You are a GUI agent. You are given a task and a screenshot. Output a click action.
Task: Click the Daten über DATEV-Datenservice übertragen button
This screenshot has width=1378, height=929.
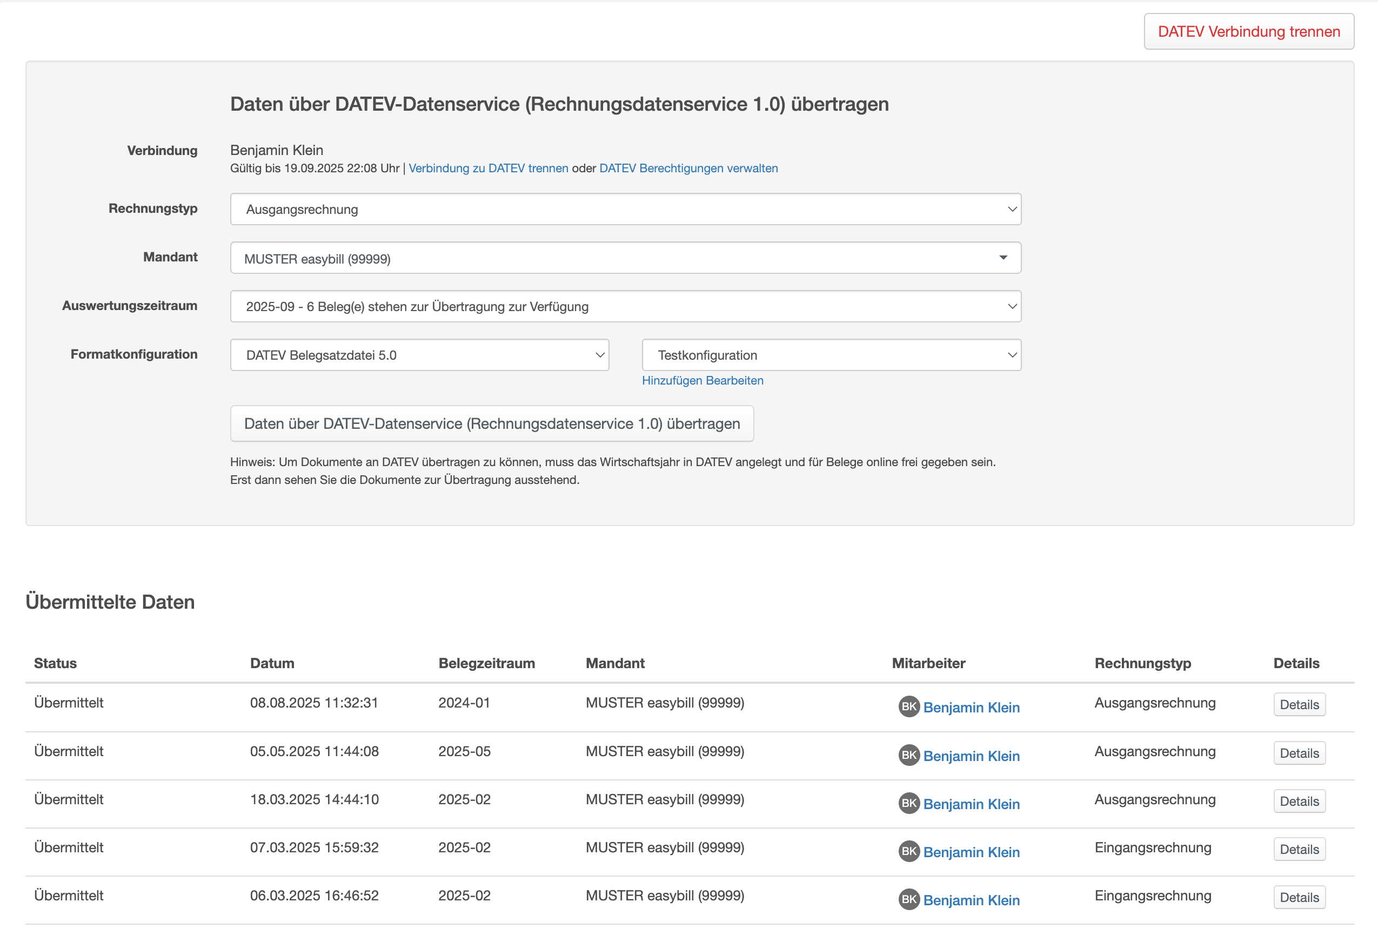coord(491,423)
